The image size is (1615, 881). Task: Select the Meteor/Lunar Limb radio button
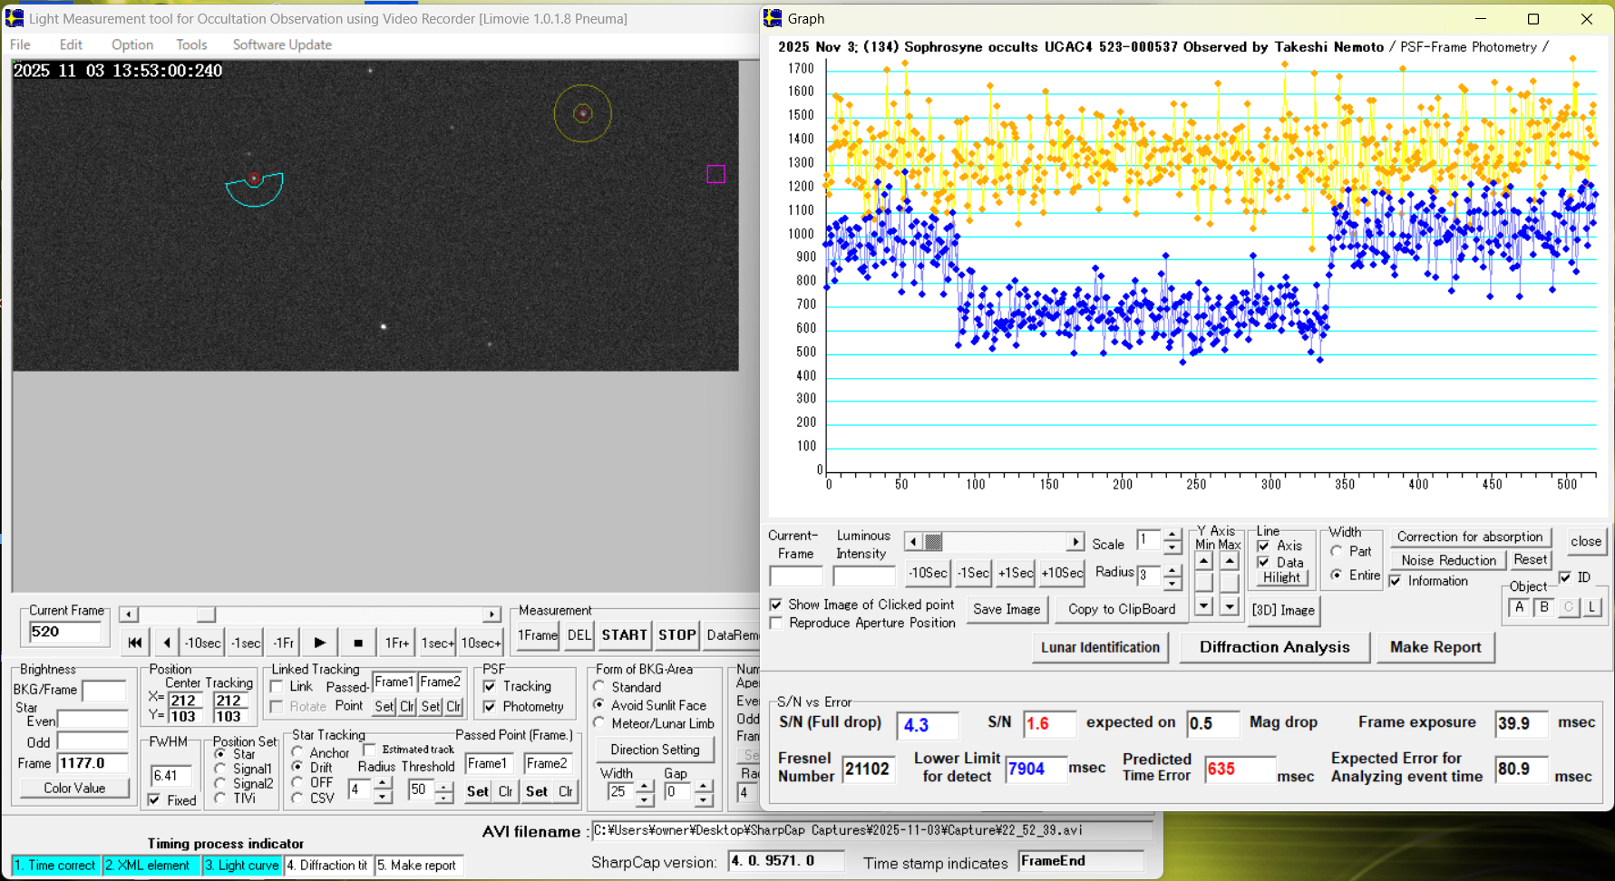(599, 723)
